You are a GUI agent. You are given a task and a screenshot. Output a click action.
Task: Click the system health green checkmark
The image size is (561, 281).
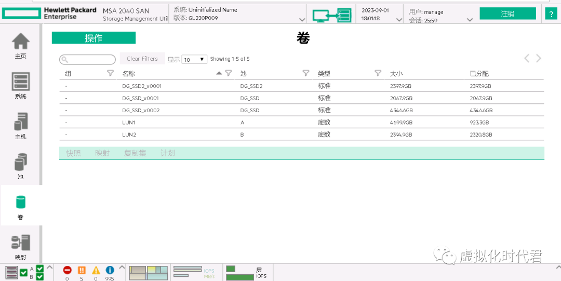click(x=23, y=273)
